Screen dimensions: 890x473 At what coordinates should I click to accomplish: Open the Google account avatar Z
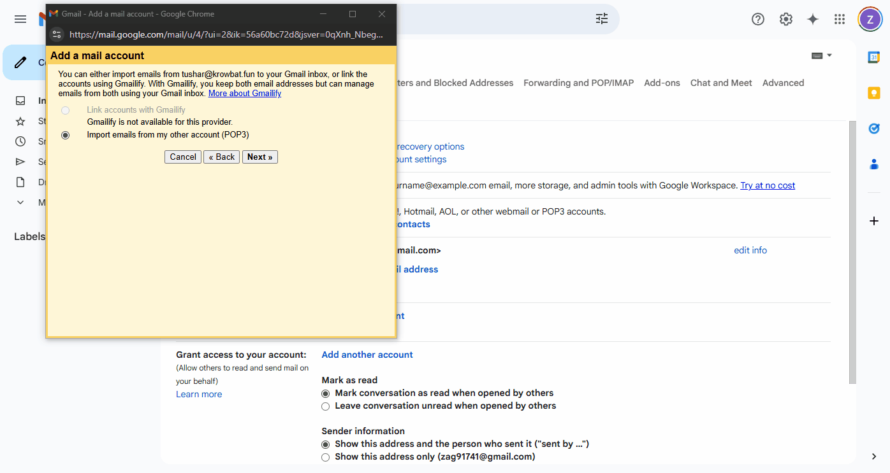[870, 19]
